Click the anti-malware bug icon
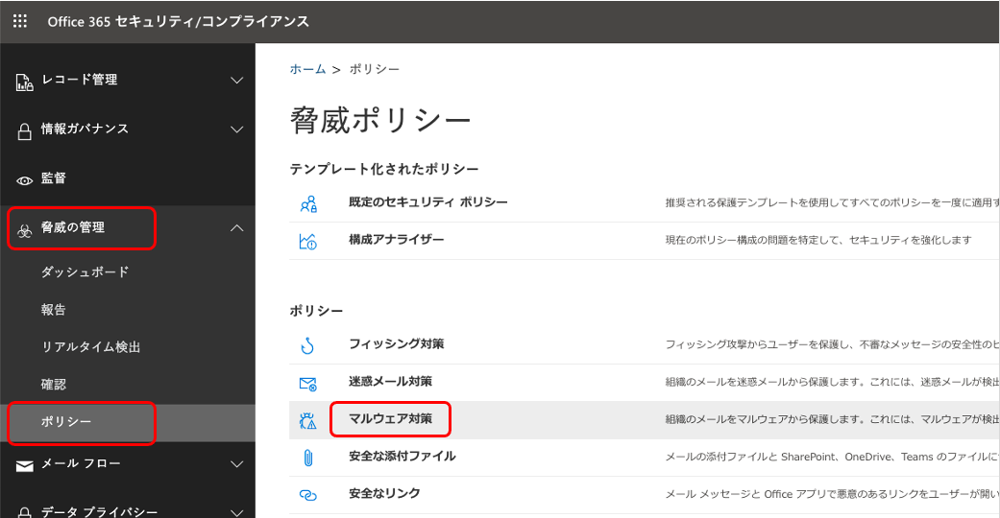Screen dimensions: 1000x518 (308, 420)
